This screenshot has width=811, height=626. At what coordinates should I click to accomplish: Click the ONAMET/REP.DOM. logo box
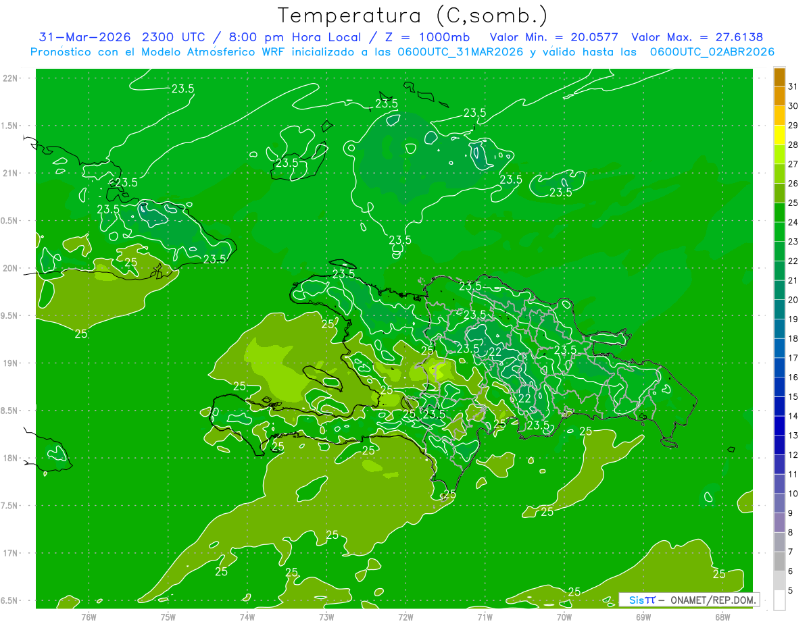[689, 600]
